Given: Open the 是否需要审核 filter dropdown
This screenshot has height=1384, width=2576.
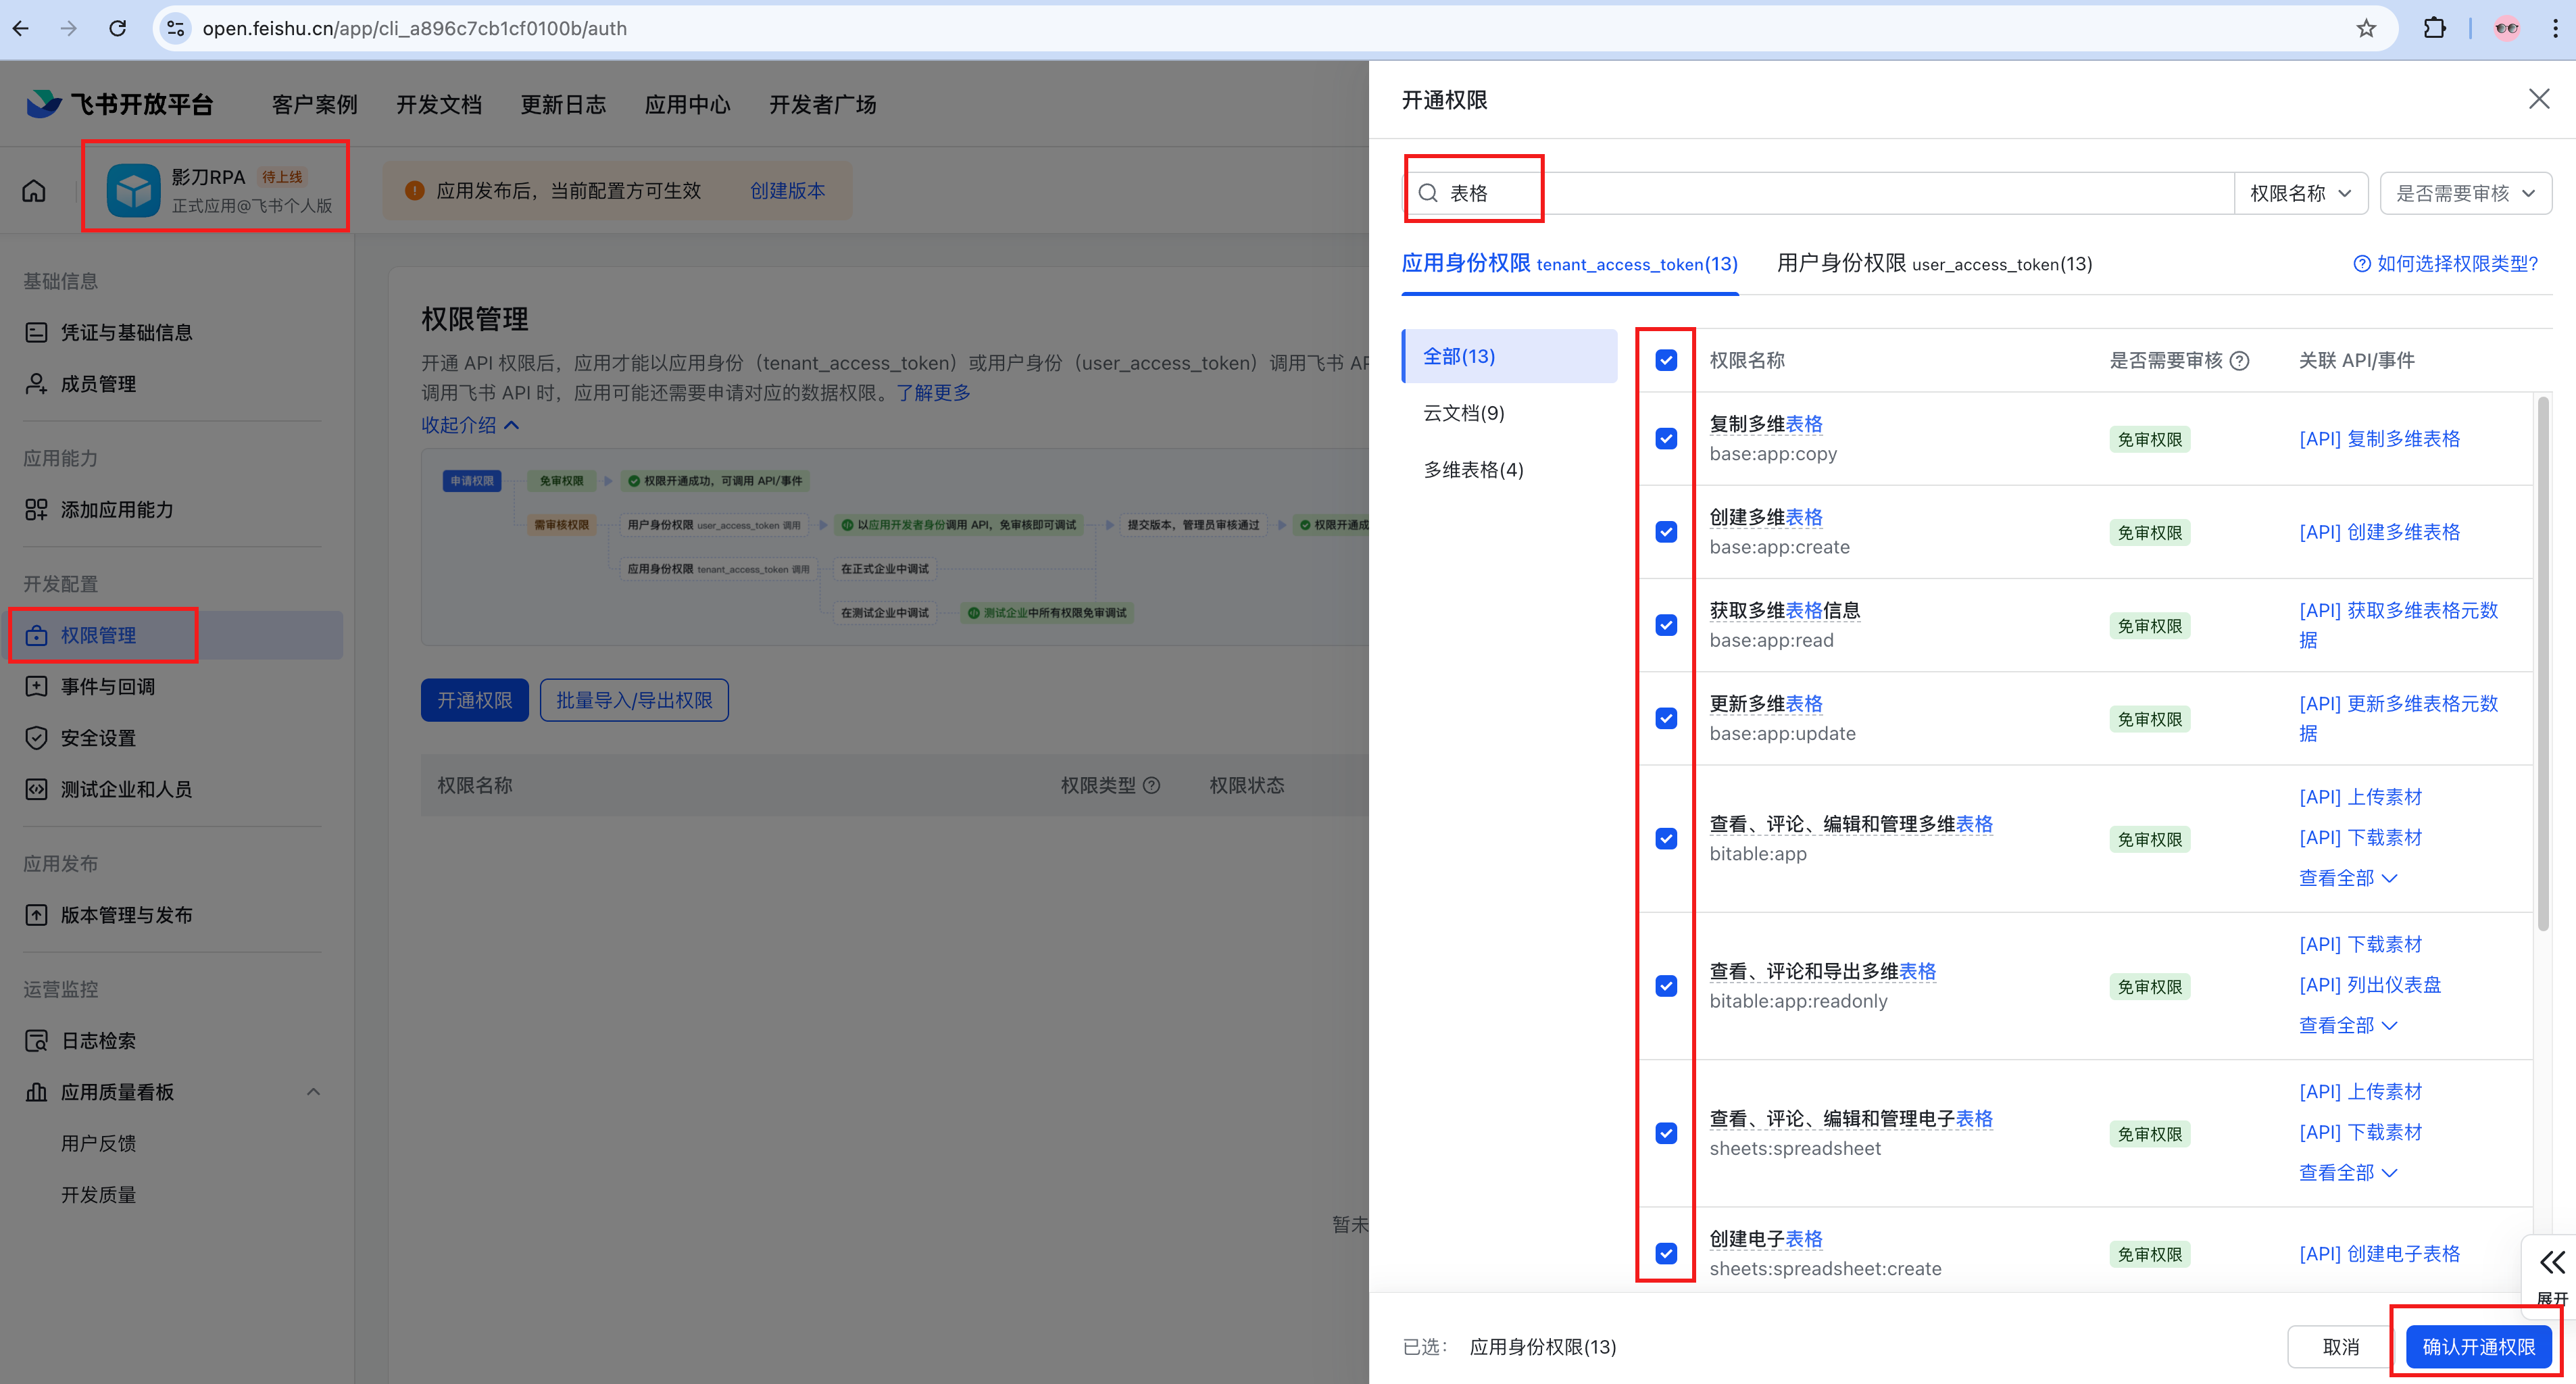Looking at the screenshot, I should pos(2465,193).
